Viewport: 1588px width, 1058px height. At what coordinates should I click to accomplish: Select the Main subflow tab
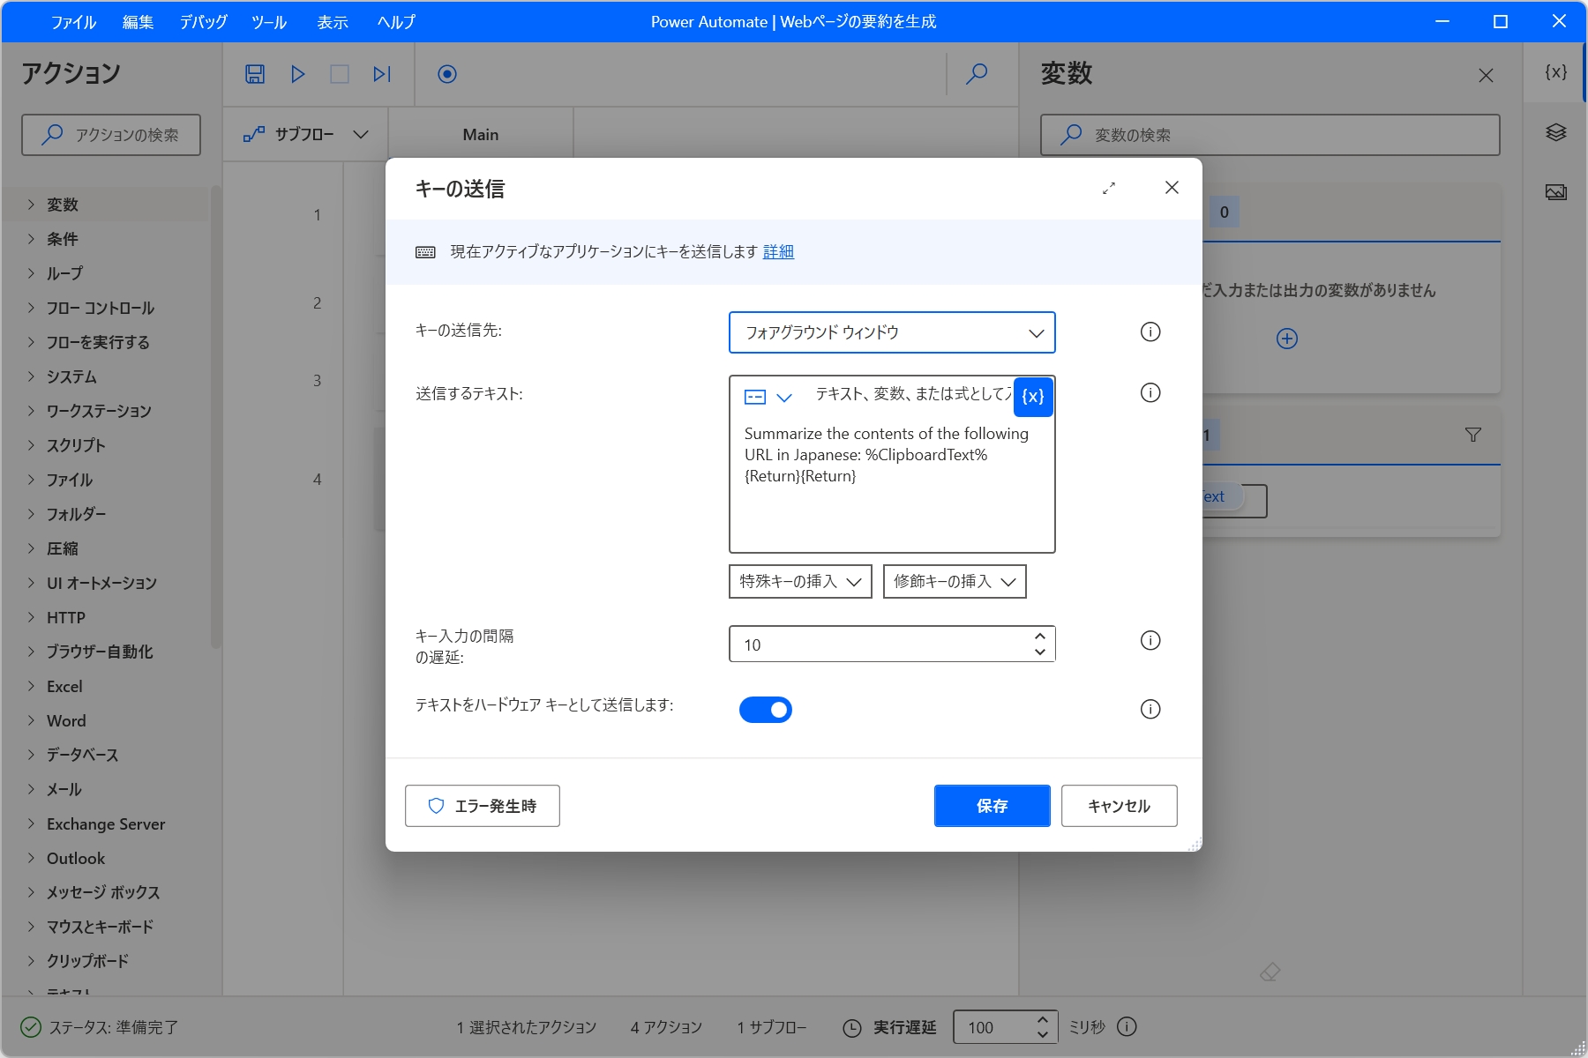(x=481, y=135)
